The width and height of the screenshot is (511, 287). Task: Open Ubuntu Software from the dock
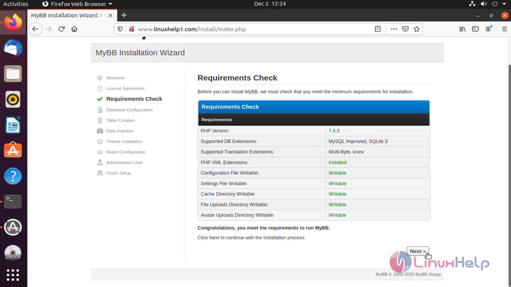click(x=13, y=150)
